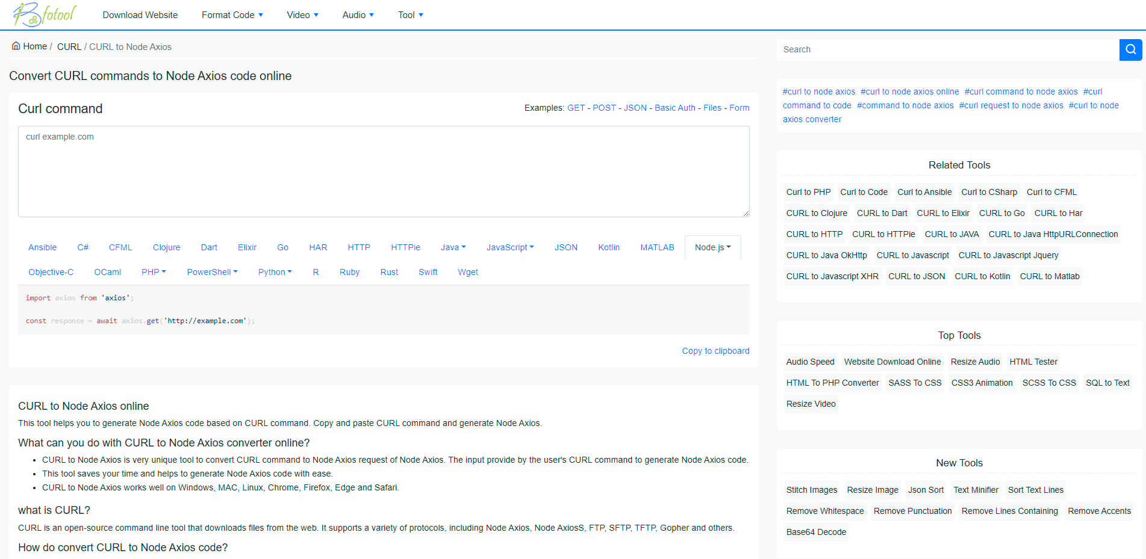
Task: Open the Format Code dropdown
Action: point(232,14)
